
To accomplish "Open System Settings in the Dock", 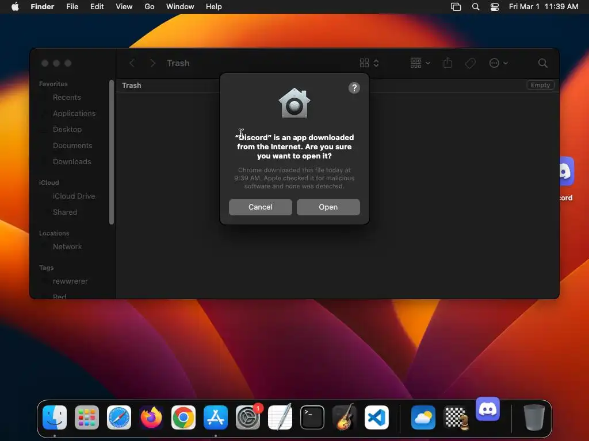I will (248, 417).
